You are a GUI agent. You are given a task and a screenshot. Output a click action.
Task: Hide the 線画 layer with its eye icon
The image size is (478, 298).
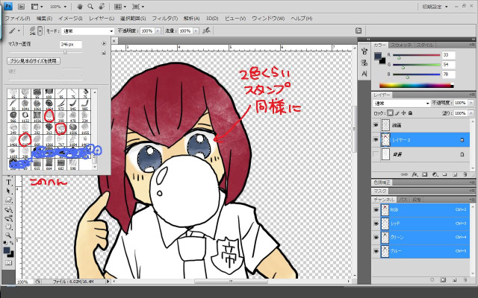click(376, 125)
